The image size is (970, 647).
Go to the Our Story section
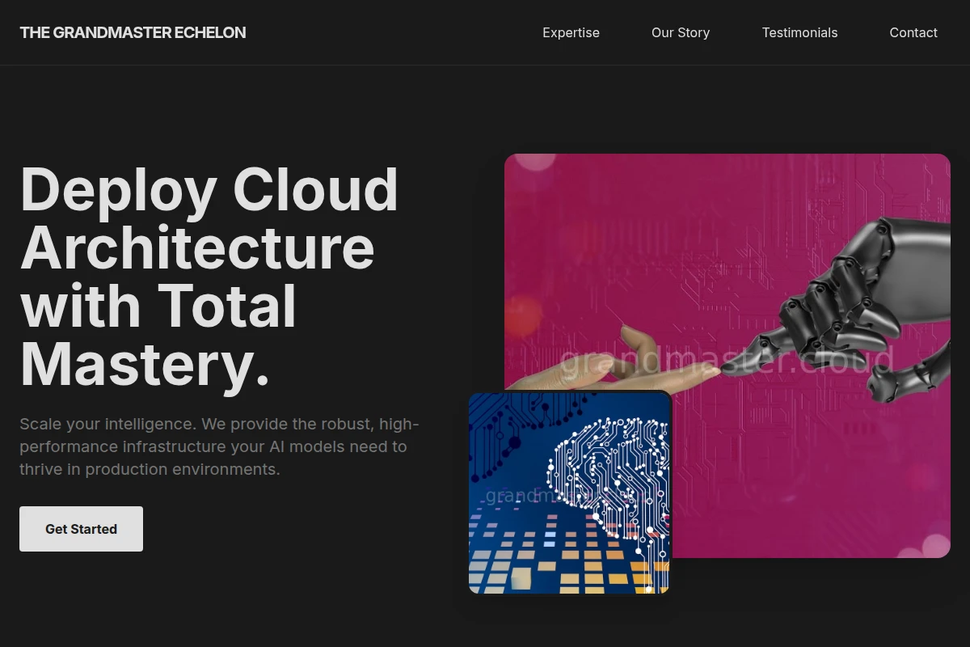681,32
